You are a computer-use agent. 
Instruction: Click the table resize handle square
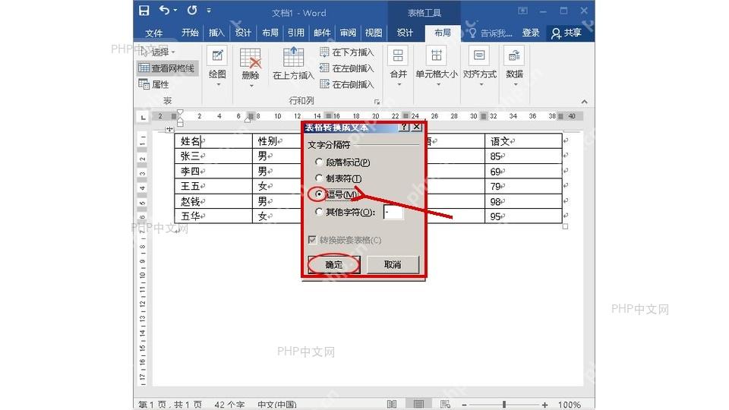point(565,226)
